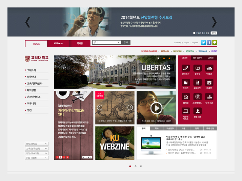Image resolution: width=242 pixels, height=181 pixels.
Task: Select second orange dot on LIBERTAS banner
Action: coord(164,59)
